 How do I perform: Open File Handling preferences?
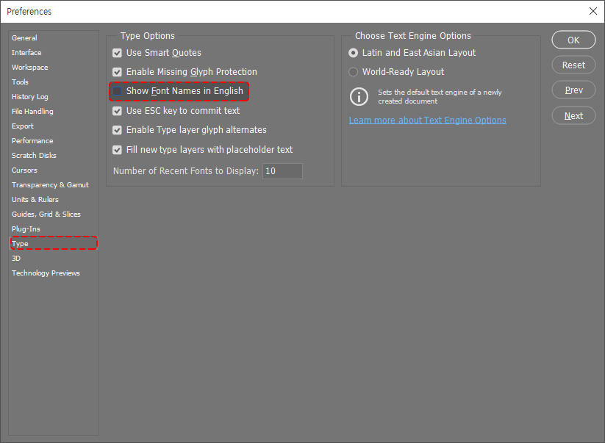point(32,112)
